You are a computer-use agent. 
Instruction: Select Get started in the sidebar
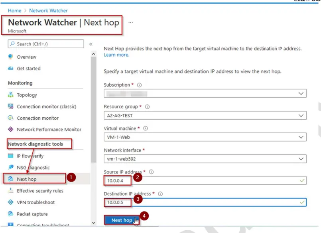pyautogui.click(x=28, y=68)
